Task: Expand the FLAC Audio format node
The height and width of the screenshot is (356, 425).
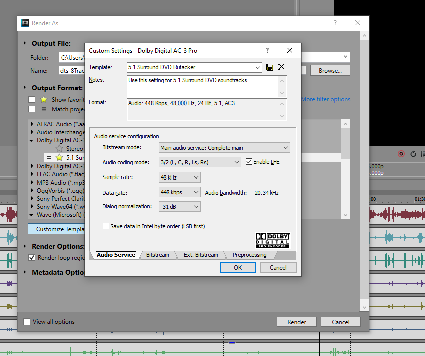Action: pos(32,174)
